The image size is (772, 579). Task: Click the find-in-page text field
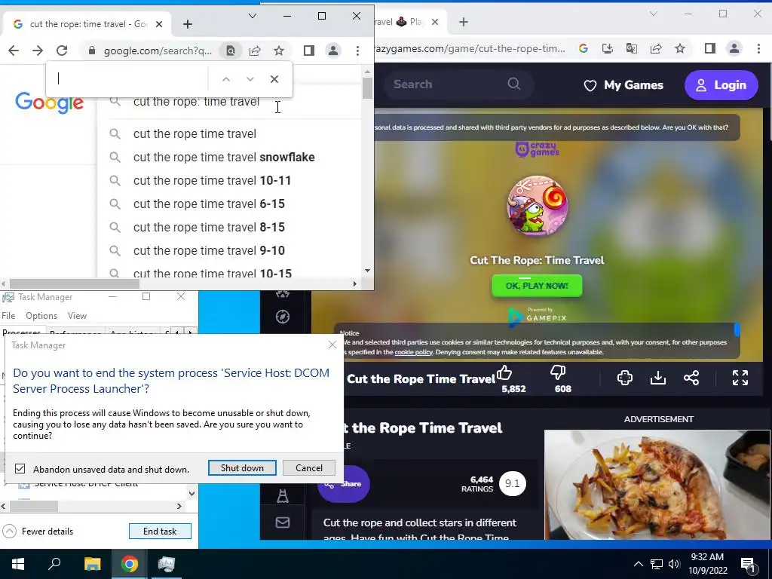click(x=129, y=78)
